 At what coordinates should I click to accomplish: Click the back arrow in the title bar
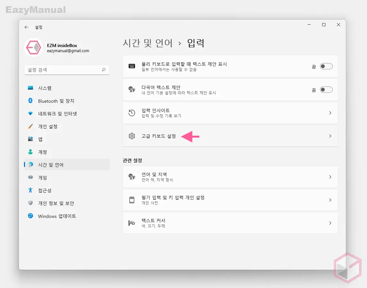tap(27, 27)
